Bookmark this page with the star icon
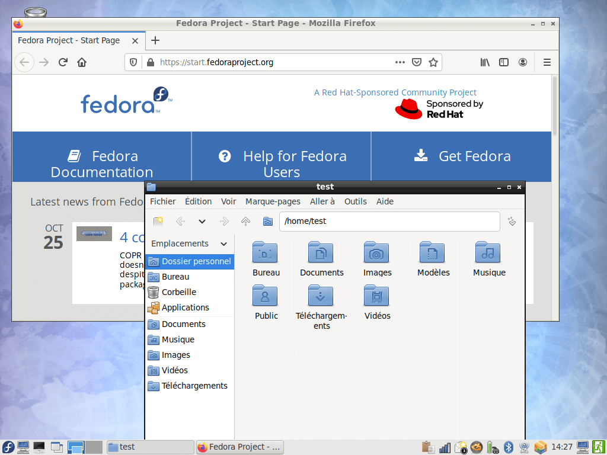 [433, 62]
